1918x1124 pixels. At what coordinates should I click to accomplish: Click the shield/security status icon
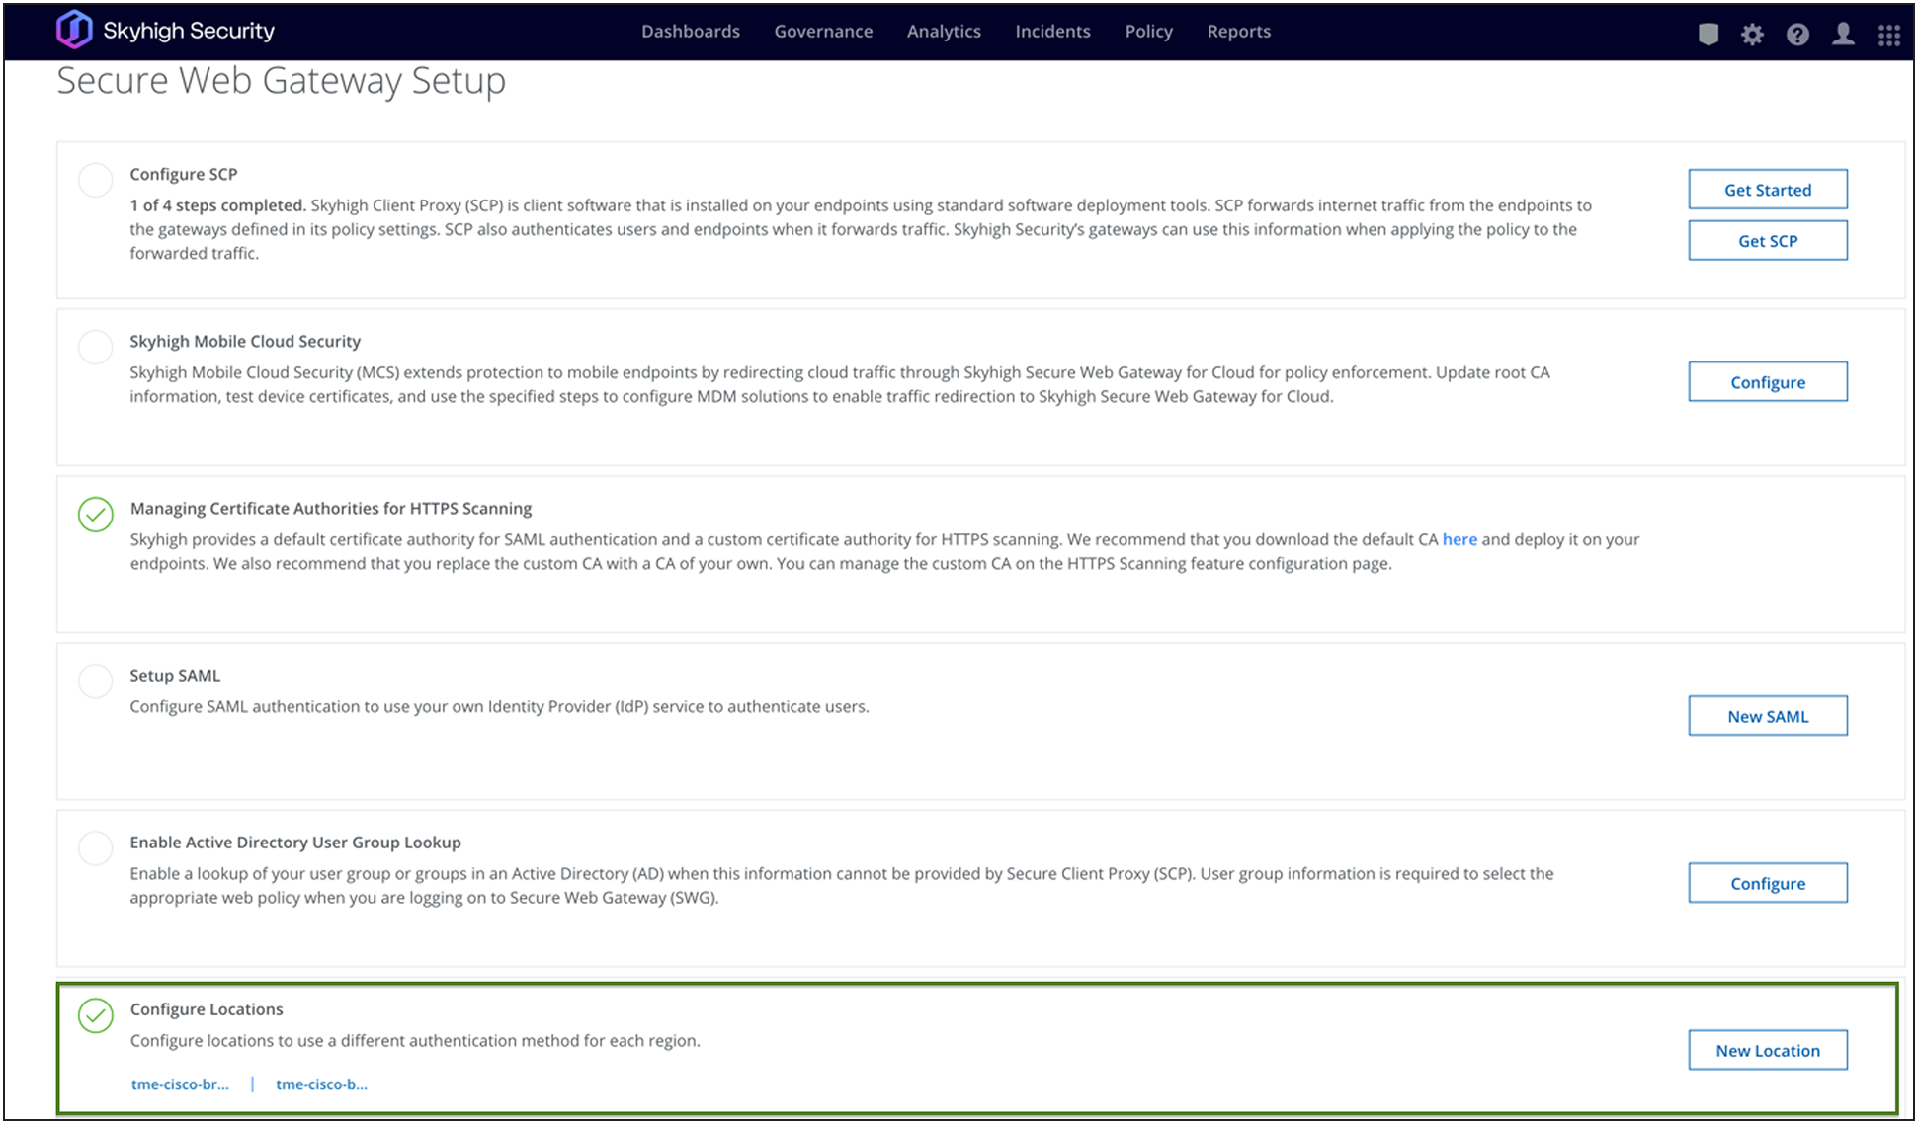tap(1710, 30)
